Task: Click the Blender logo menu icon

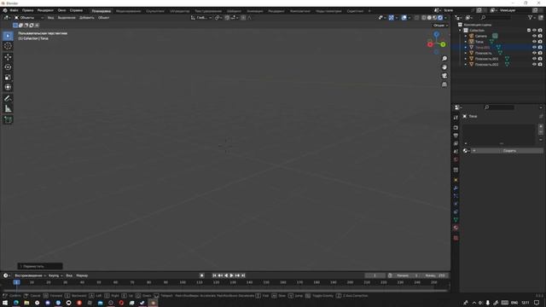Action: (x=5, y=10)
